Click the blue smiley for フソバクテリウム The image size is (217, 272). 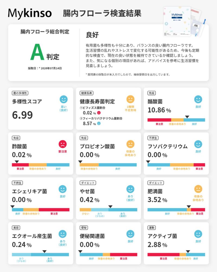[198, 144]
